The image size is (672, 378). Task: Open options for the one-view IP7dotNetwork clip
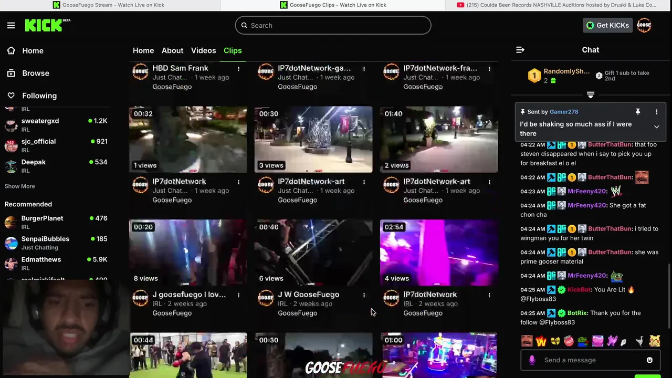(x=238, y=182)
